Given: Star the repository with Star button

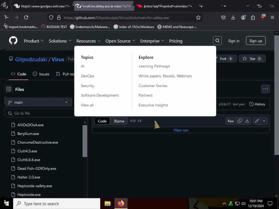Looking at the screenshot, I should (x=252, y=59).
